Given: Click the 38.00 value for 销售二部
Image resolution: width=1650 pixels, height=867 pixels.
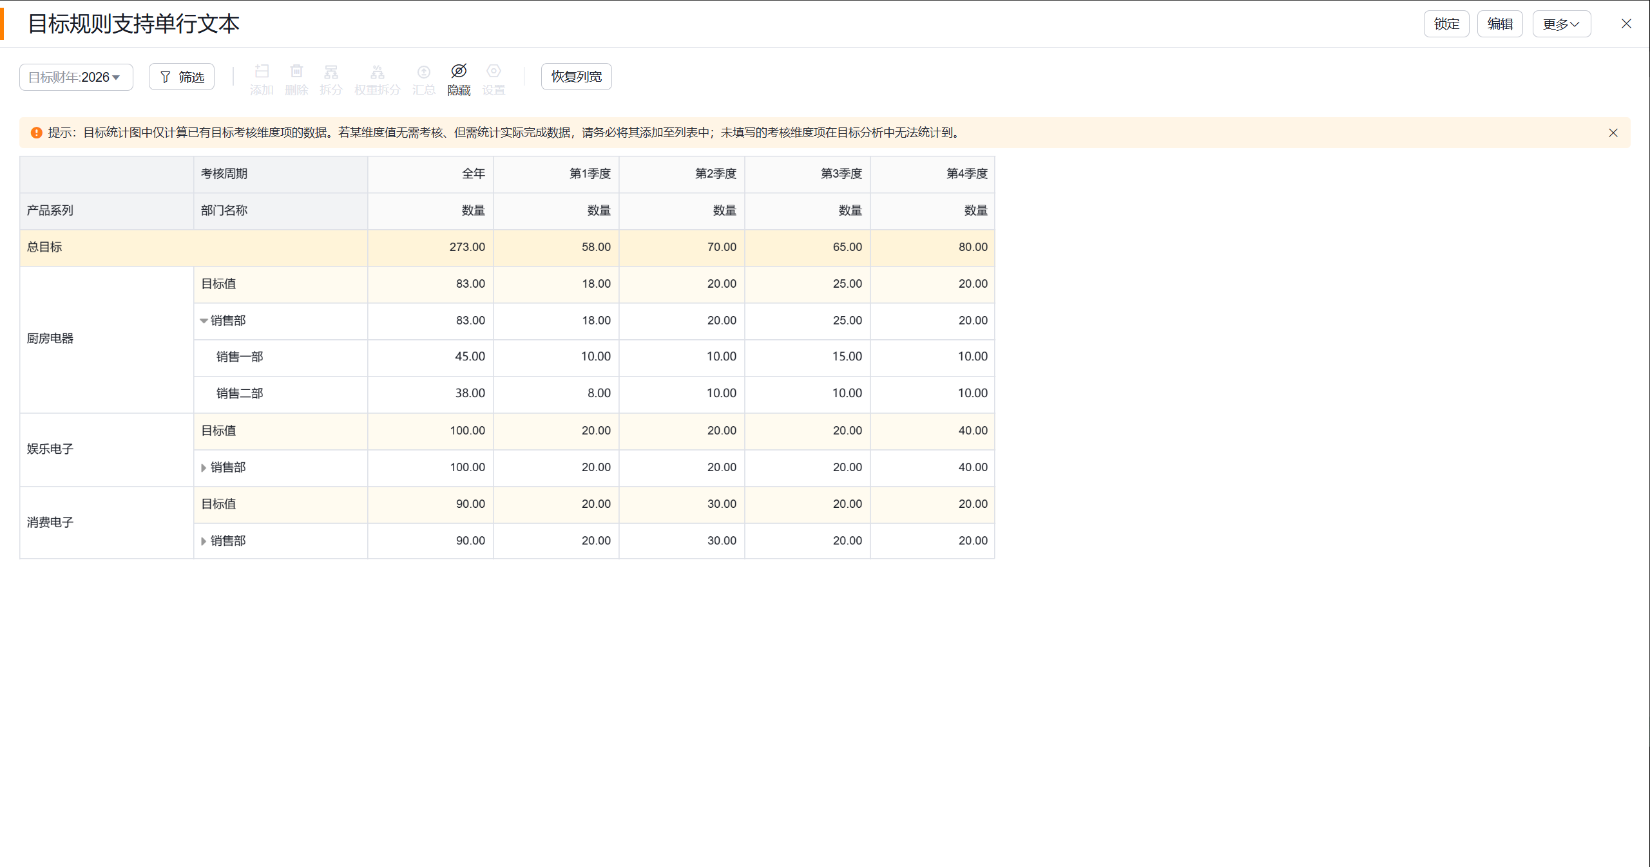Looking at the screenshot, I should coord(470,393).
